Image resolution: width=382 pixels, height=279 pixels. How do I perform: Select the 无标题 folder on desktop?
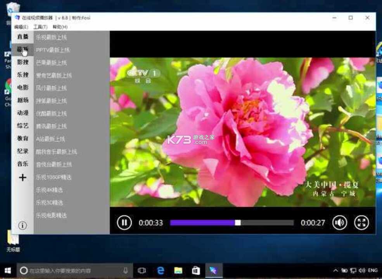tap(13, 241)
